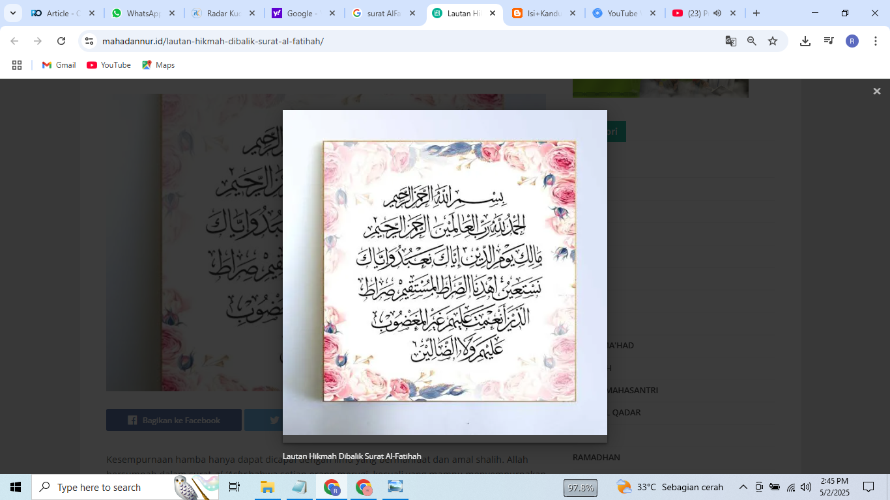890x500 pixels.
Task: Open the volume speaker tray icon
Action: point(806,487)
